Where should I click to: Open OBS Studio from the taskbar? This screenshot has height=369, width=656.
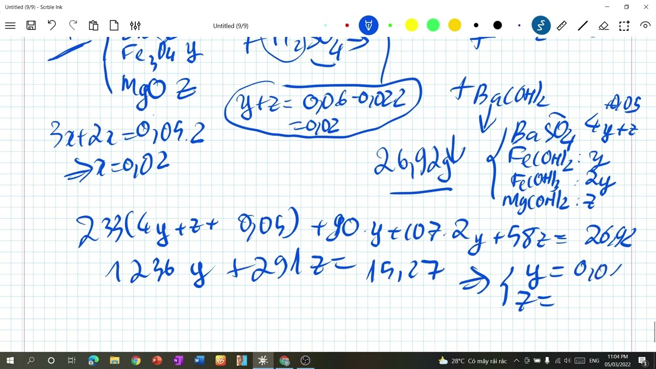tap(305, 361)
